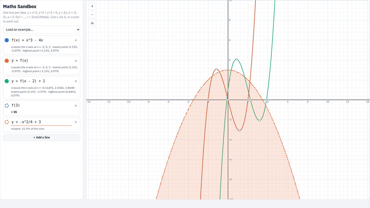
Task: Click the '= 15' result text
Action: 14,112
